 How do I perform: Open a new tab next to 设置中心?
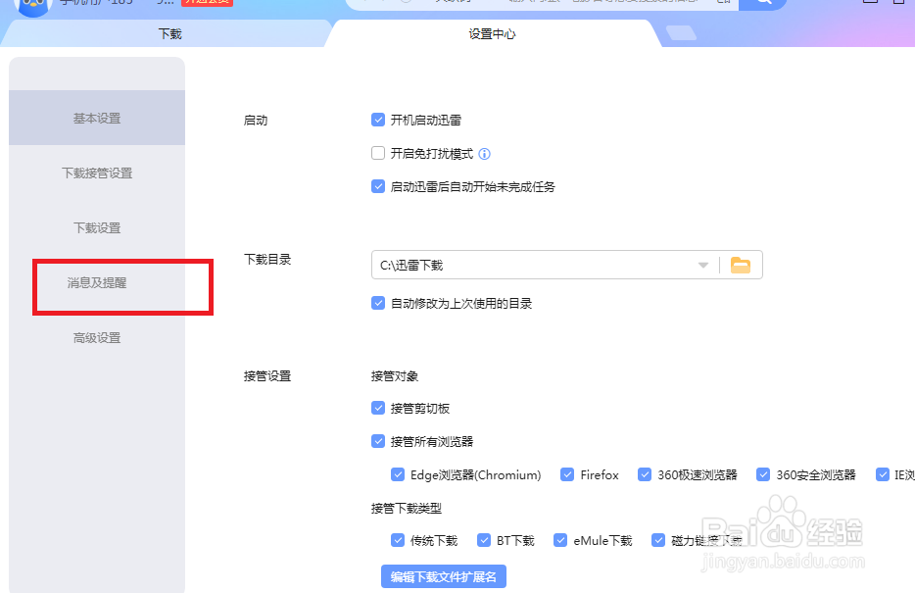[681, 33]
